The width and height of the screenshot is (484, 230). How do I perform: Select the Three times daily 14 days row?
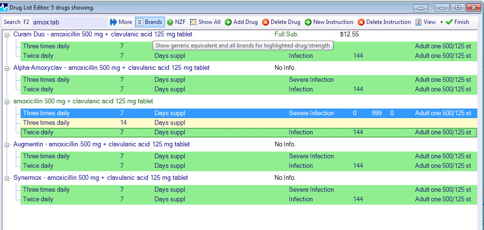click(249, 123)
